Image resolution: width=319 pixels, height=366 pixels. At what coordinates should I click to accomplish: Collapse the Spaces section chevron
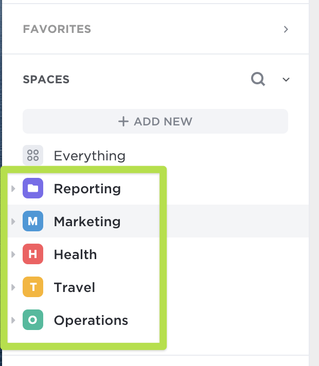286,80
